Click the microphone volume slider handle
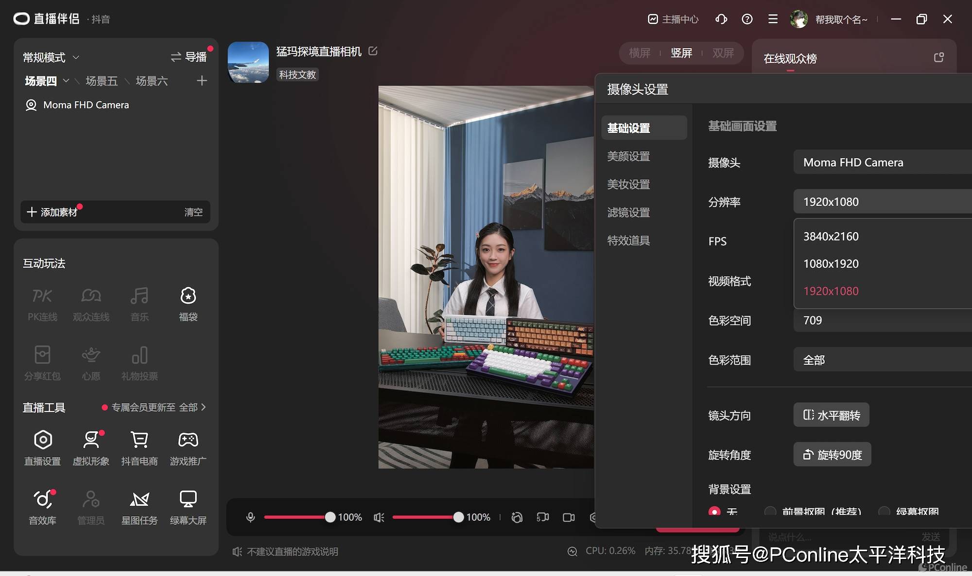Screen dimensions: 972x576 [x=330, y=517]
